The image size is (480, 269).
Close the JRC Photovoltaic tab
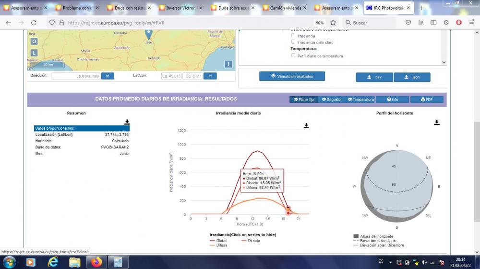tap(408, 8)
